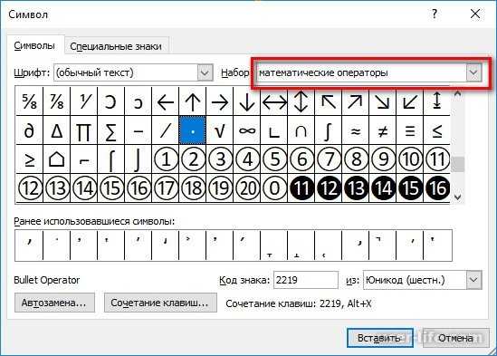The height and width of the screenshot is (356, 497).
Task: Pick the less-than-or-equal ≤ symbol
Action: click(437, 130)
